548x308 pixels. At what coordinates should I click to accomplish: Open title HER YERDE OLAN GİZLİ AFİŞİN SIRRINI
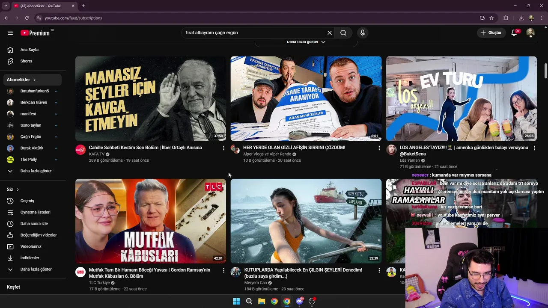294,148
